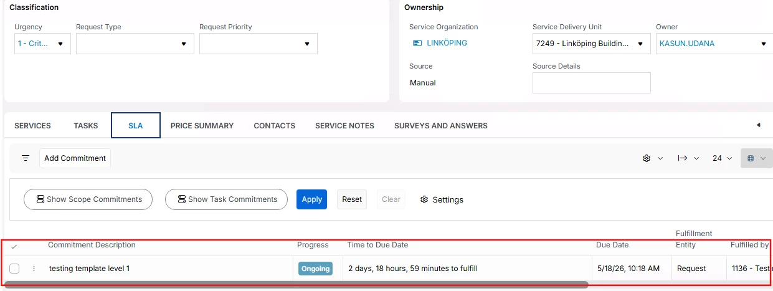Switch to the PRICE SUMMARY tab
Screen dimensions: 773x291
point(202,125)
